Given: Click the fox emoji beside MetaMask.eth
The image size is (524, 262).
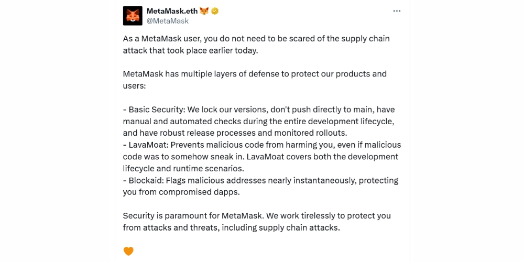Looking at the screenshot, I should pyautogui.click(x=204, y=11).
